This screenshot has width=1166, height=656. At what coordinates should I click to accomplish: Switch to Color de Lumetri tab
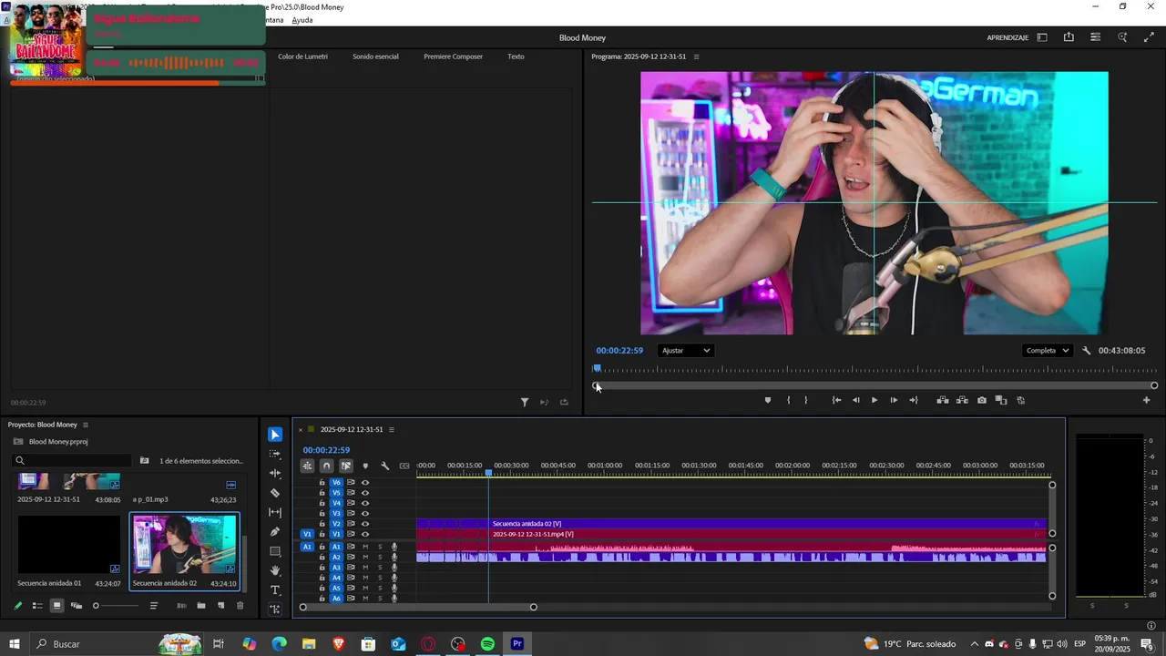(x=302, y=56)
